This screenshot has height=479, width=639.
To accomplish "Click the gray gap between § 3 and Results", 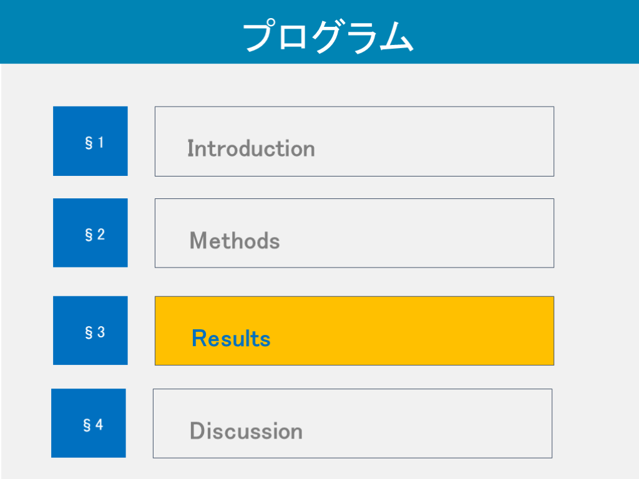I will pyautogui.click(x=141, y=331).
